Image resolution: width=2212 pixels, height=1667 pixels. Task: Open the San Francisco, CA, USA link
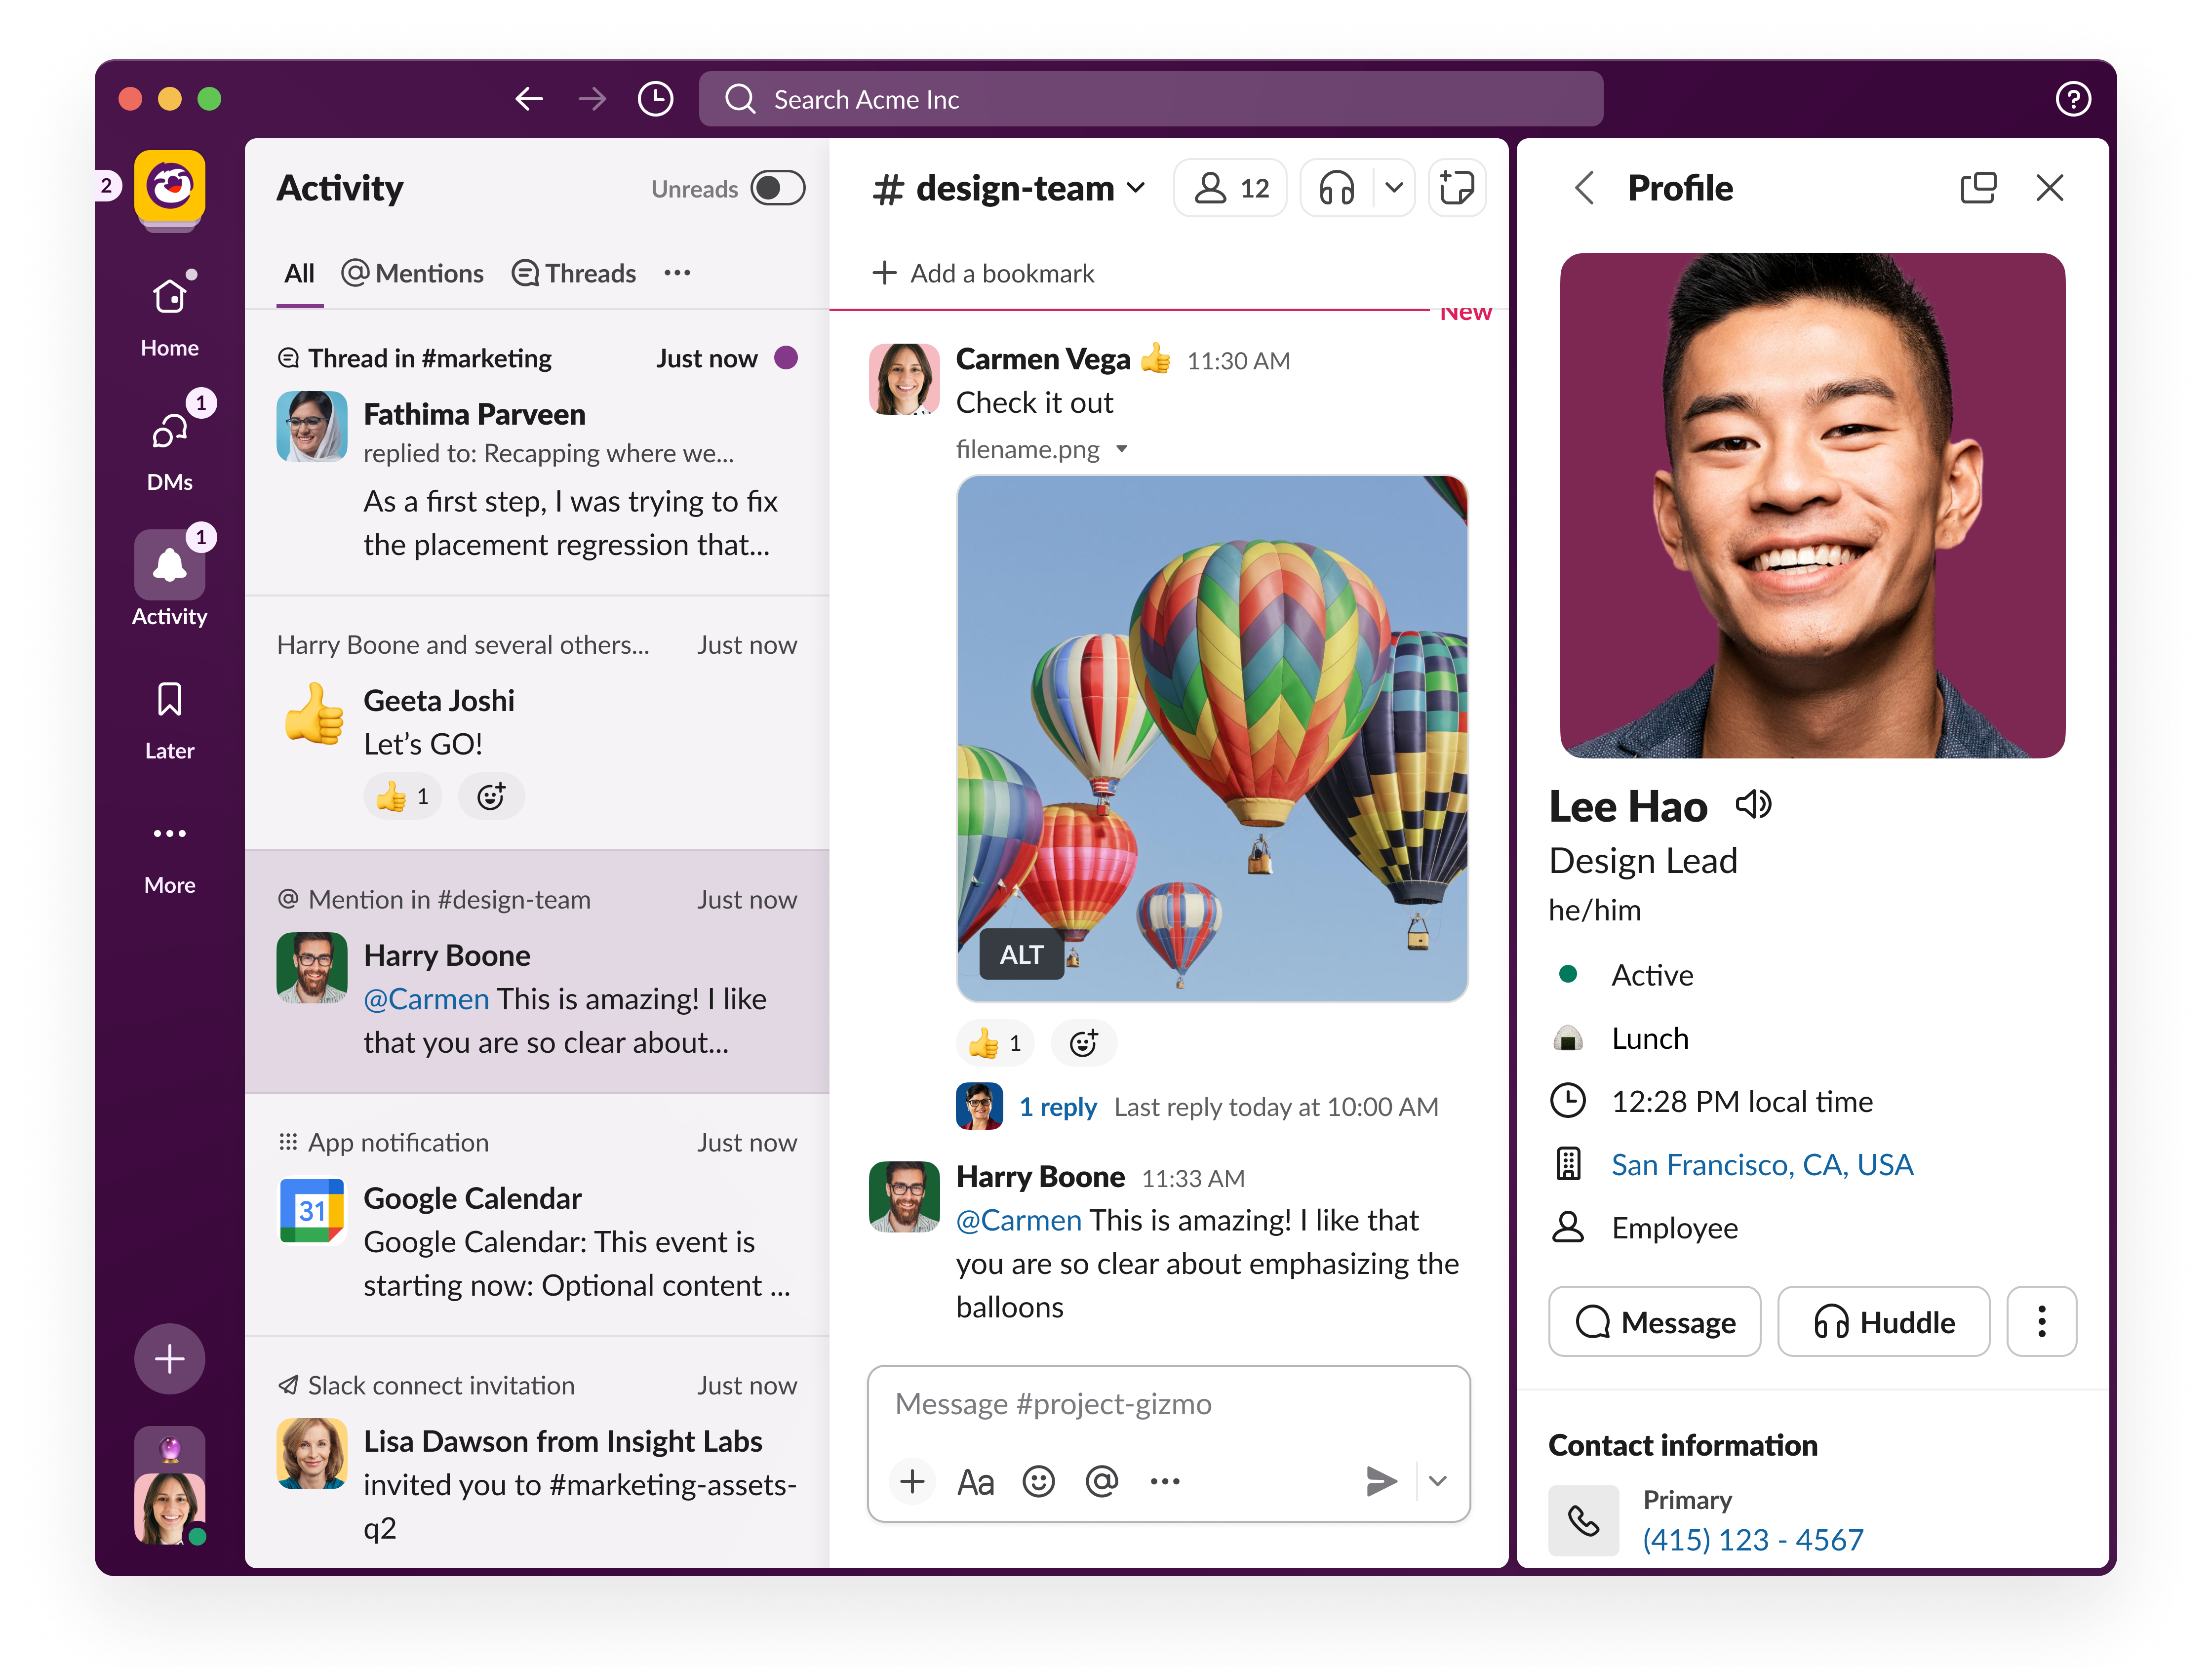pyautogui.click(x=1762, y=1164)
